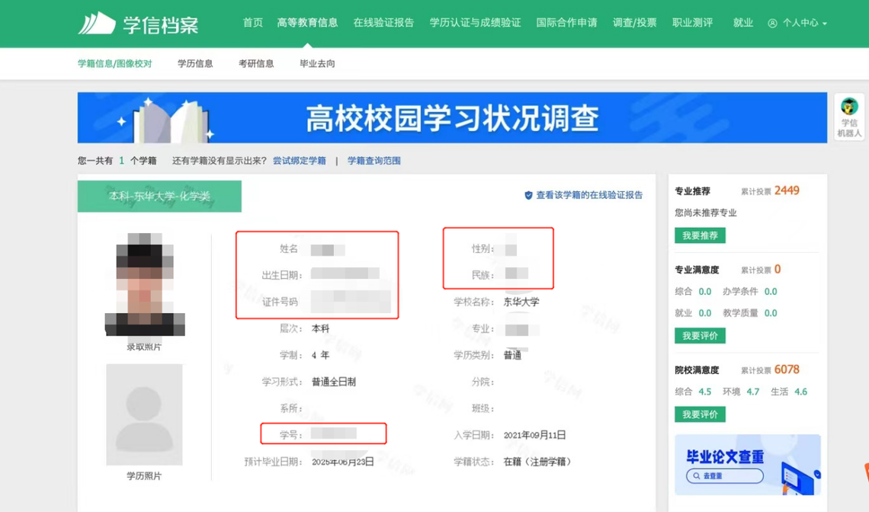
Task: Click 我要评价 button under 专业满意度
Action: click(700, 336)
